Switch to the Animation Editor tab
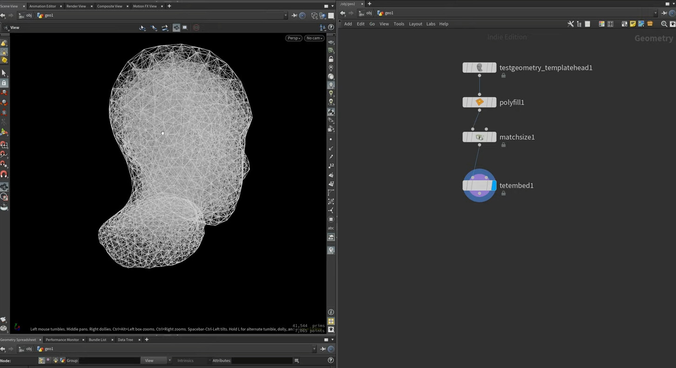The width and height of the screenshot is (676, 368). [x=42, y=6]
